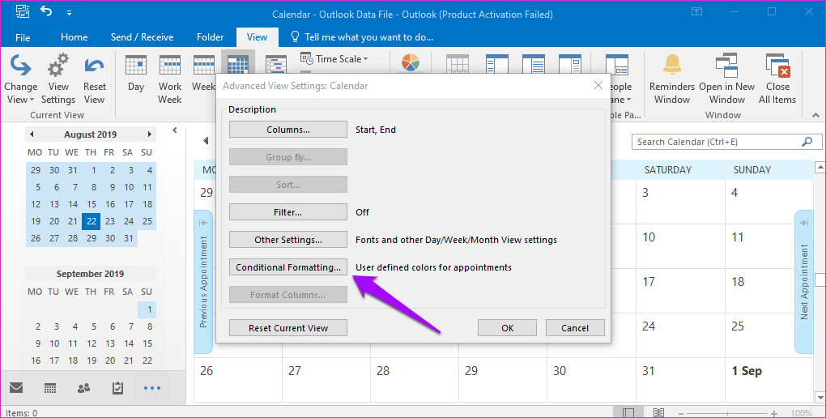The height and width of the screenshot is (418, 826).
Task: Collapse the folder pane chevron
Action: point(175,130)
